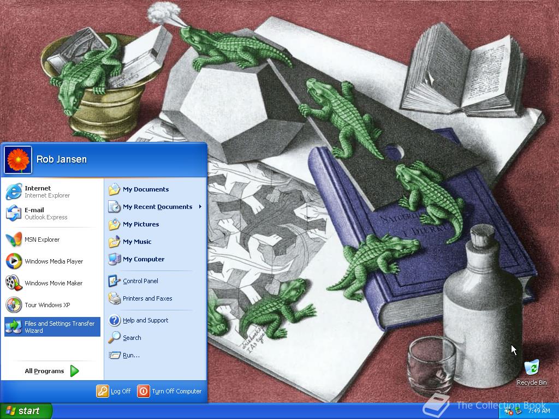Image resolution: width=559 pixels, height=419 pixels.
Task: Click the Tour Windows XP icon
Action: [x=14, y=305]
